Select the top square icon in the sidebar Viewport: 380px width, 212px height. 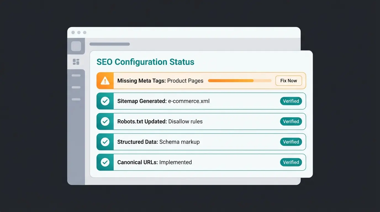(76, 46)
